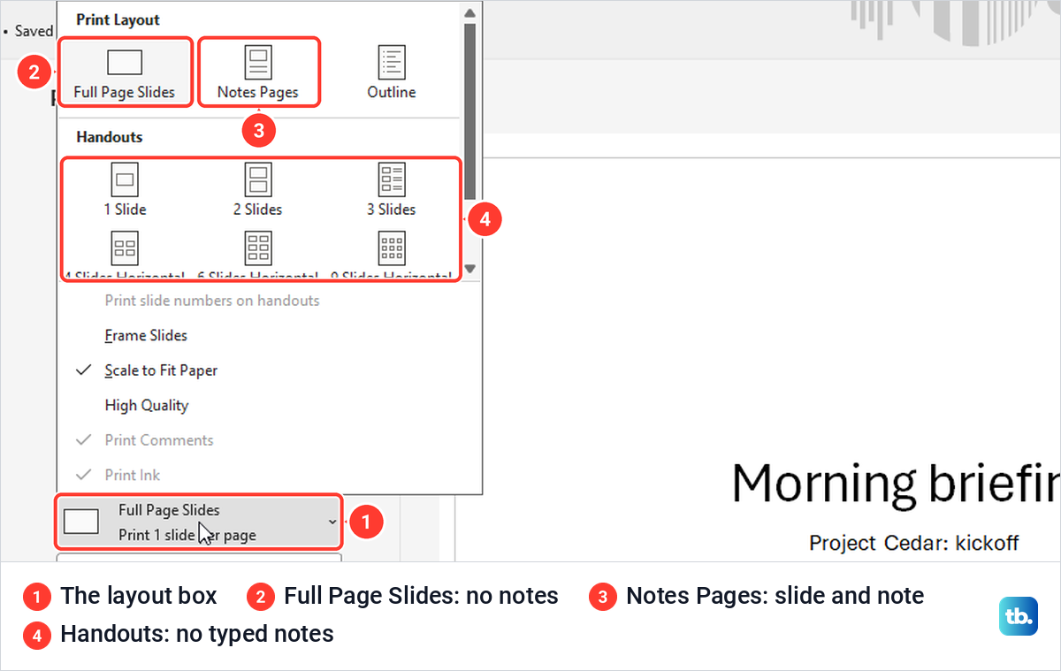
Task: Choose the Notes Pages print layout
Action: 258,72
